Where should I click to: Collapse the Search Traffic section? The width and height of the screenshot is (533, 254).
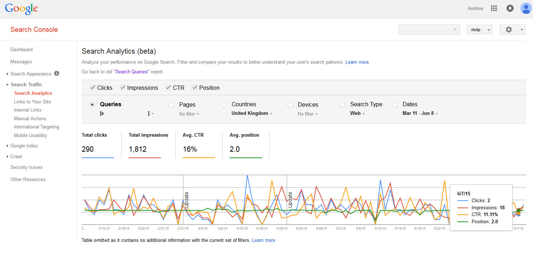[x=8, y=85]
